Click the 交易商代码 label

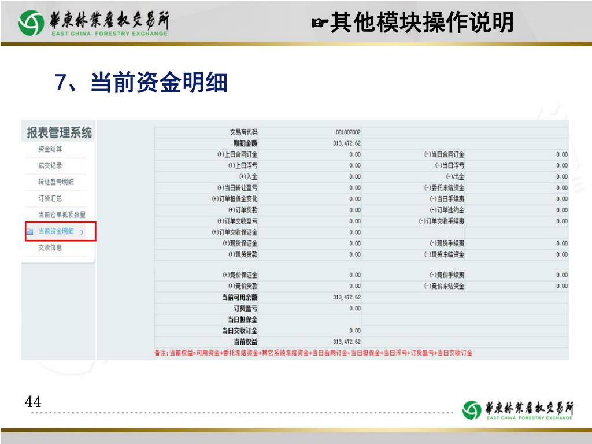click(x=243, y=132)
